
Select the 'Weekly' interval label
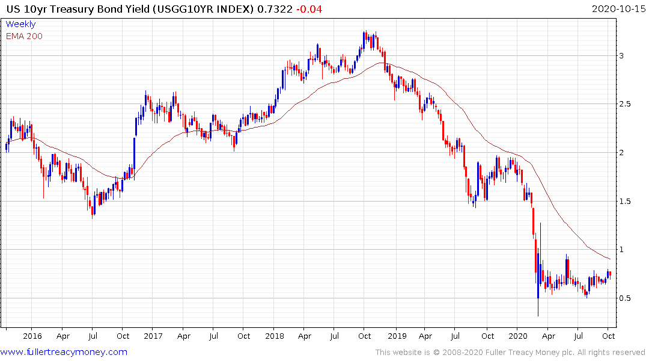point(20,24)
